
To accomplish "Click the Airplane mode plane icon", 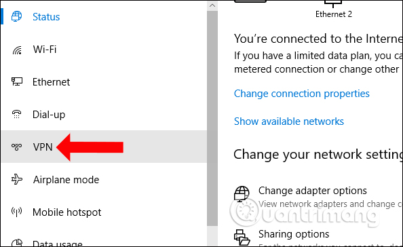I will pyautogui.click(x=17, y=179).
